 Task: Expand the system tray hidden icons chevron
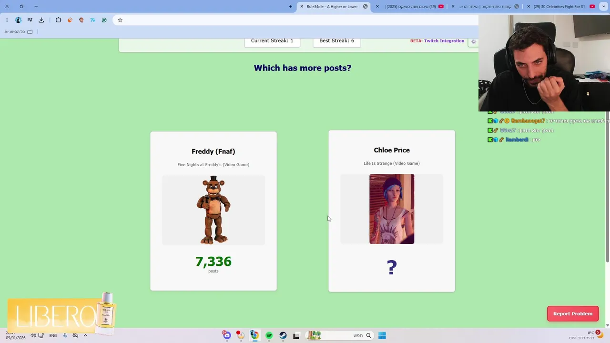point(85,335)
